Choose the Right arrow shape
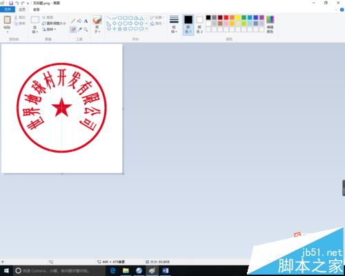Screen dimensions: 345x276 (130, 23)
